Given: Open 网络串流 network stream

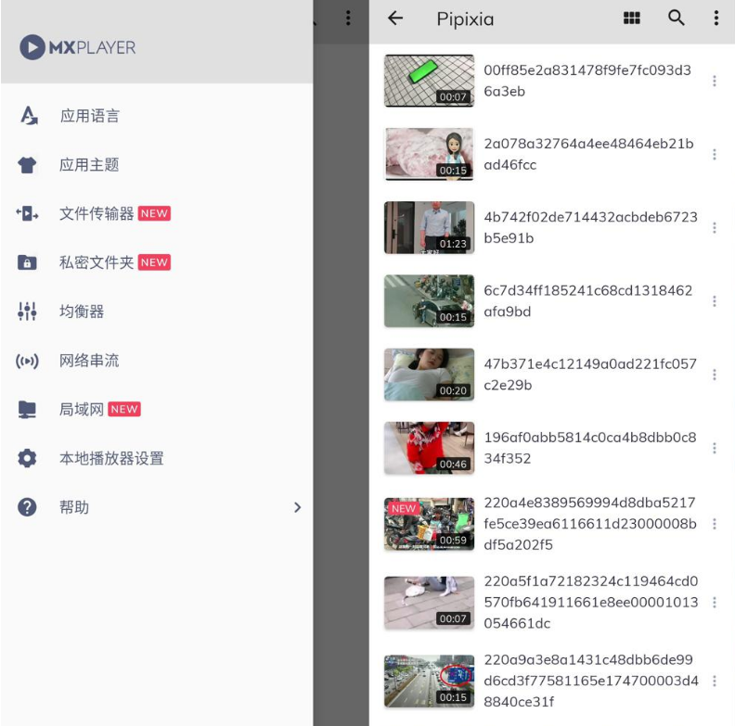Looking at the screenshot, I should pos(89,361).
